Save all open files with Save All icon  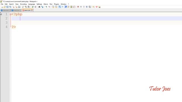10,7
